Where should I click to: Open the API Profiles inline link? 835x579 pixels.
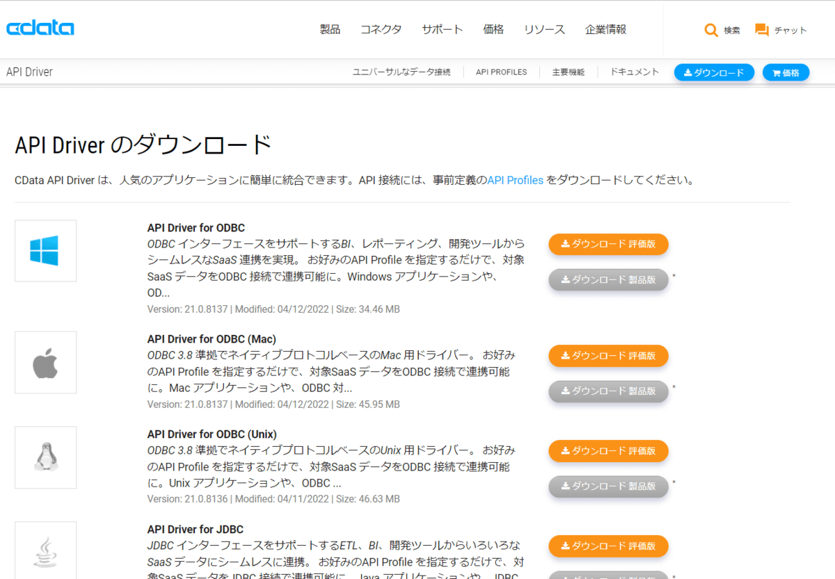coord(515,180)
